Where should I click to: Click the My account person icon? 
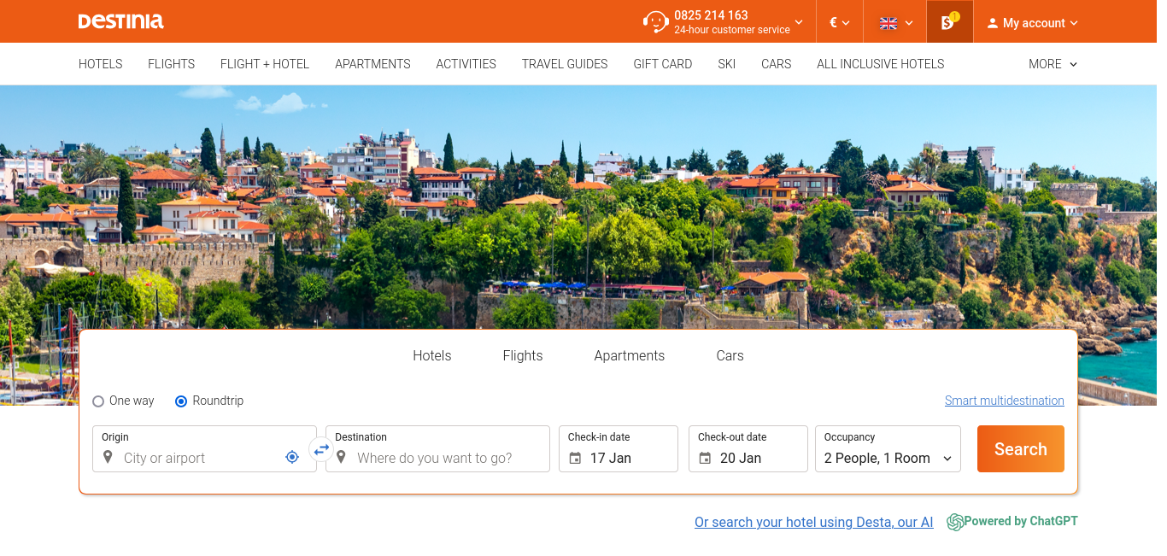pos(992,23)
